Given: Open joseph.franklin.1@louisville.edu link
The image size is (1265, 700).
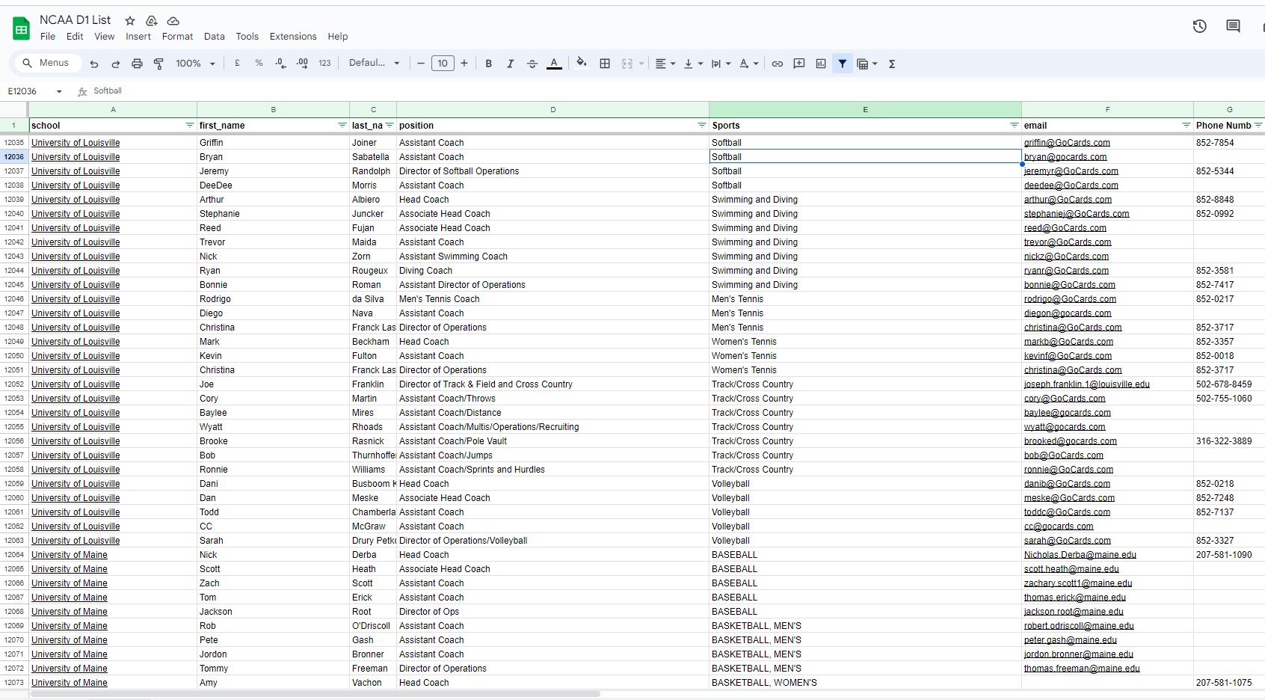Looking at the screenshot, I should pyautogui.click(x=1087, y=384).
